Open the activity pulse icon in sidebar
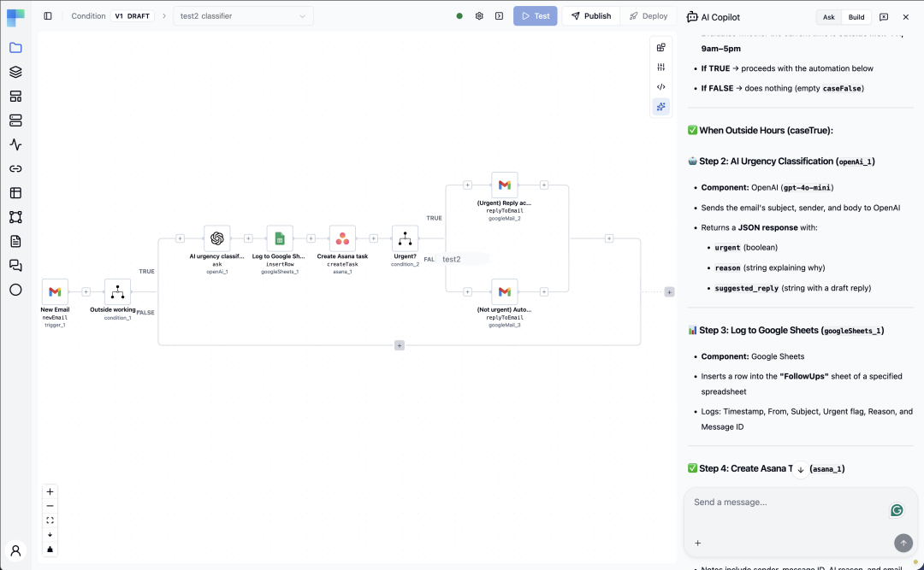 point(16,144)
